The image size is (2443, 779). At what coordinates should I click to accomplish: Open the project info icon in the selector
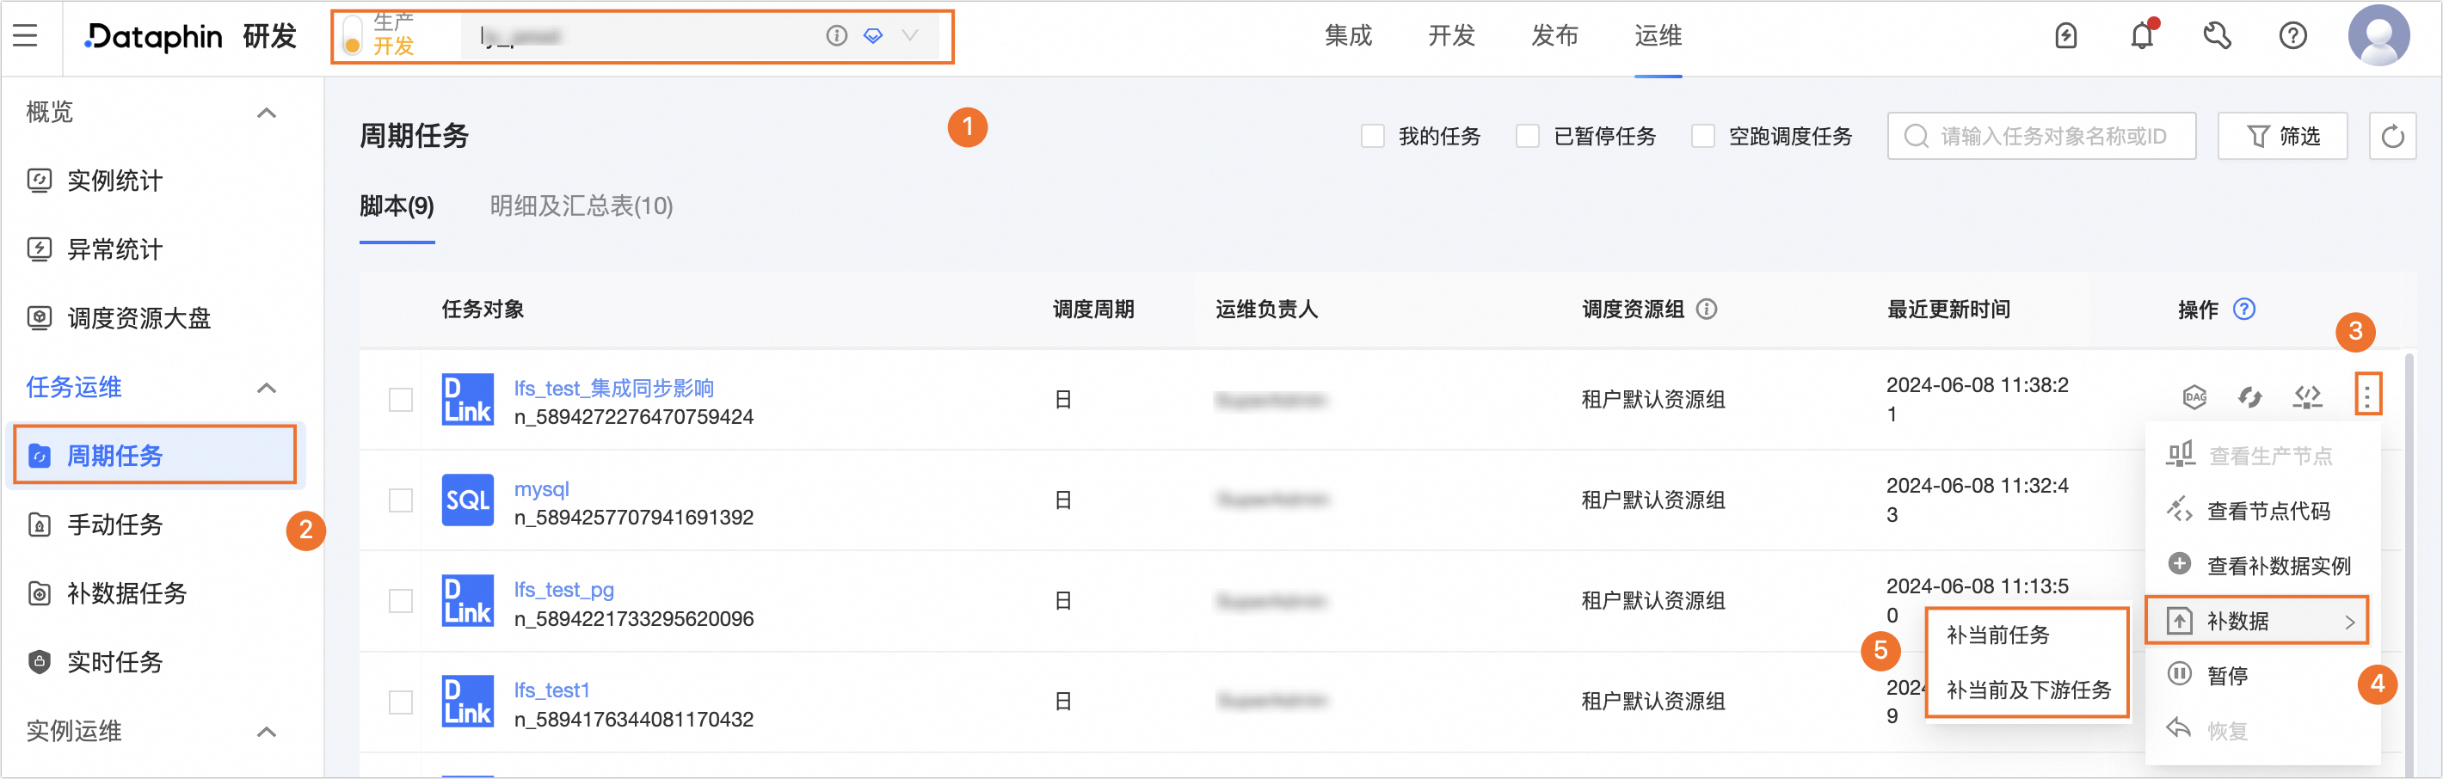click(835, 36)
